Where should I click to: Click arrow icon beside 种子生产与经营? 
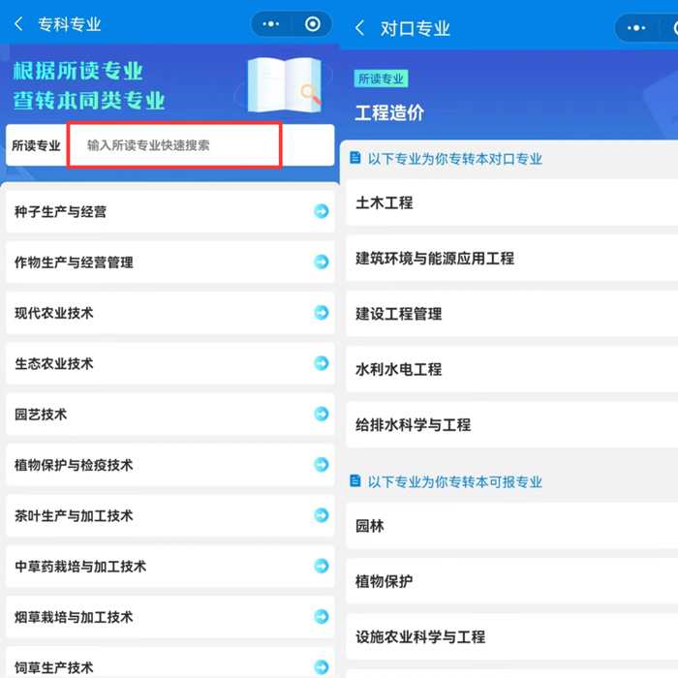(321, 211)
